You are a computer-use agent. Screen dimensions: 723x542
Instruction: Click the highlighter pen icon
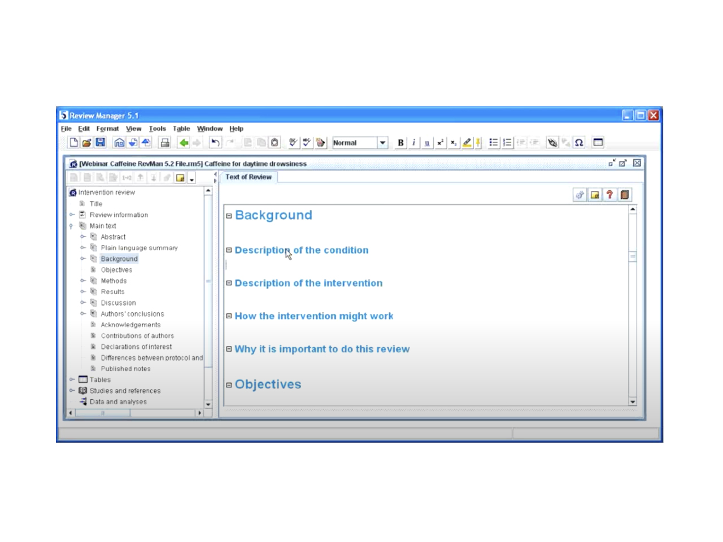(x=467, y=143)
